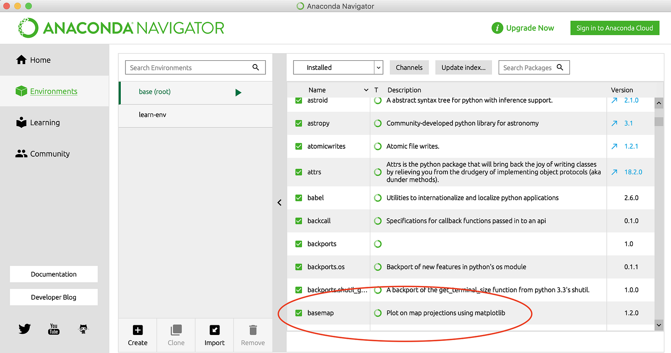
Task: Click the package list scroll up arrow
Action: [x=659, y=103]
